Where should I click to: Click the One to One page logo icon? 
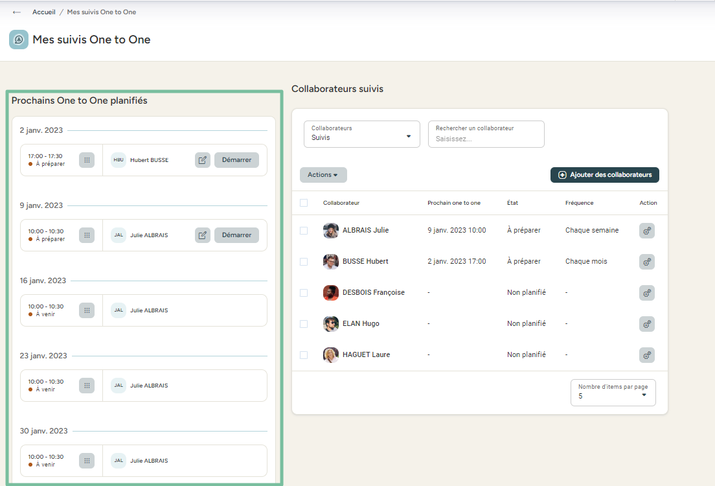click(x=19, y=40)
